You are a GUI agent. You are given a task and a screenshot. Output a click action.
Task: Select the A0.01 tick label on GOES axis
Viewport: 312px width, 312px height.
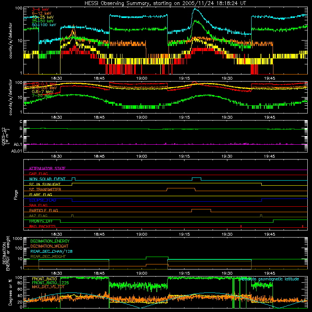pos(16,151)
